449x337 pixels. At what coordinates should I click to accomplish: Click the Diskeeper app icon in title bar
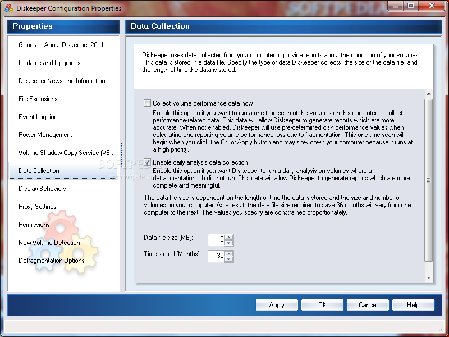(x=9, y=8)
